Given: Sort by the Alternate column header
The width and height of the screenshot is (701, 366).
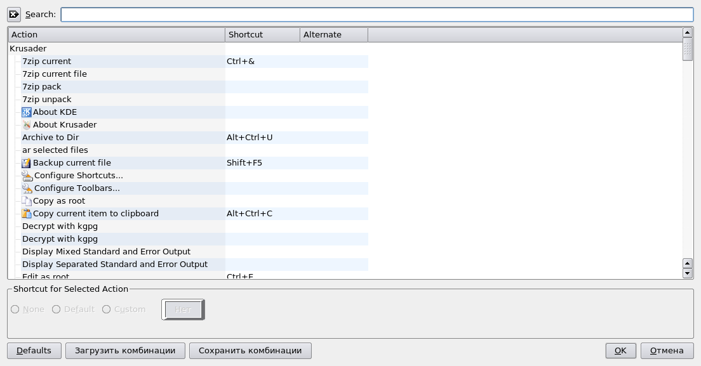Looking at the screenshot, I should pos(334,35).
